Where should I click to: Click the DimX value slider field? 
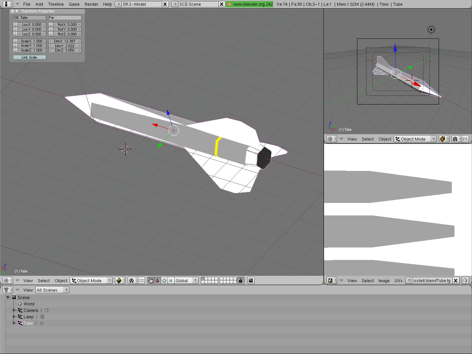pyautogui.click(x=65, y=41)
